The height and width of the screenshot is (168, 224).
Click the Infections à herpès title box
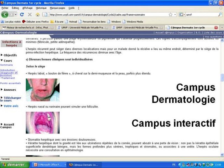12,44
